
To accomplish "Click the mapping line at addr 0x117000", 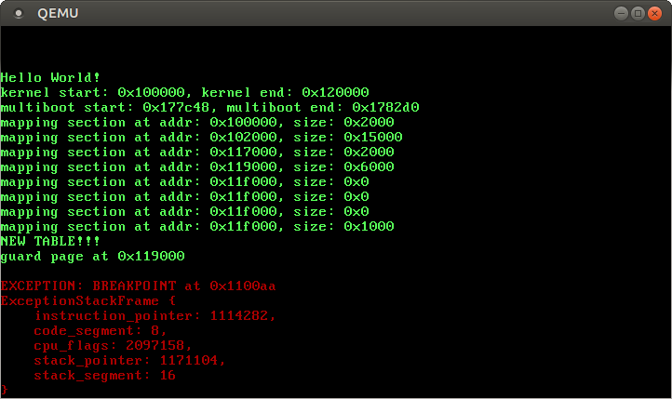I will 197,152.
